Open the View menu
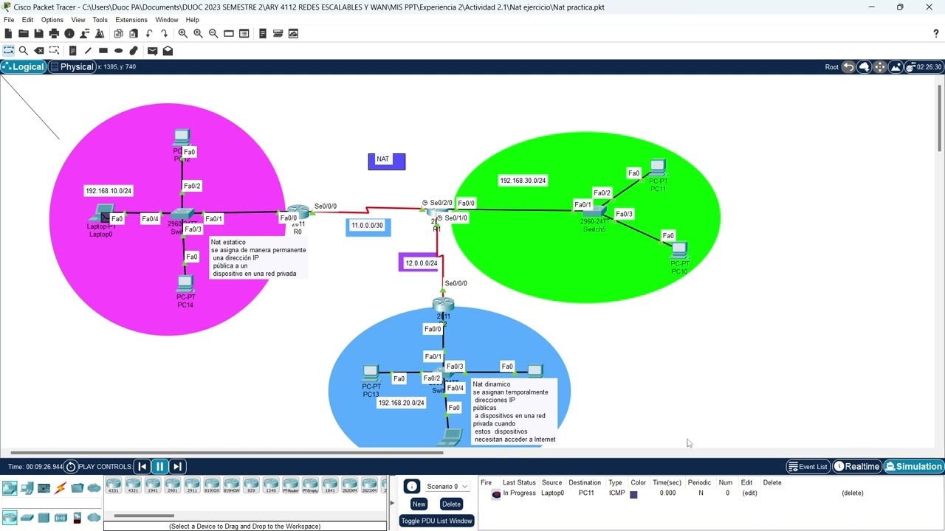This screenshot has width=945, height=531. click(x=78, y=20)
